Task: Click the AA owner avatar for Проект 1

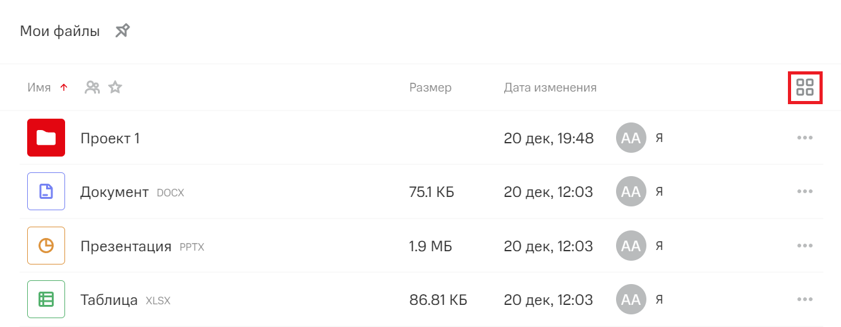Action: 631,138
